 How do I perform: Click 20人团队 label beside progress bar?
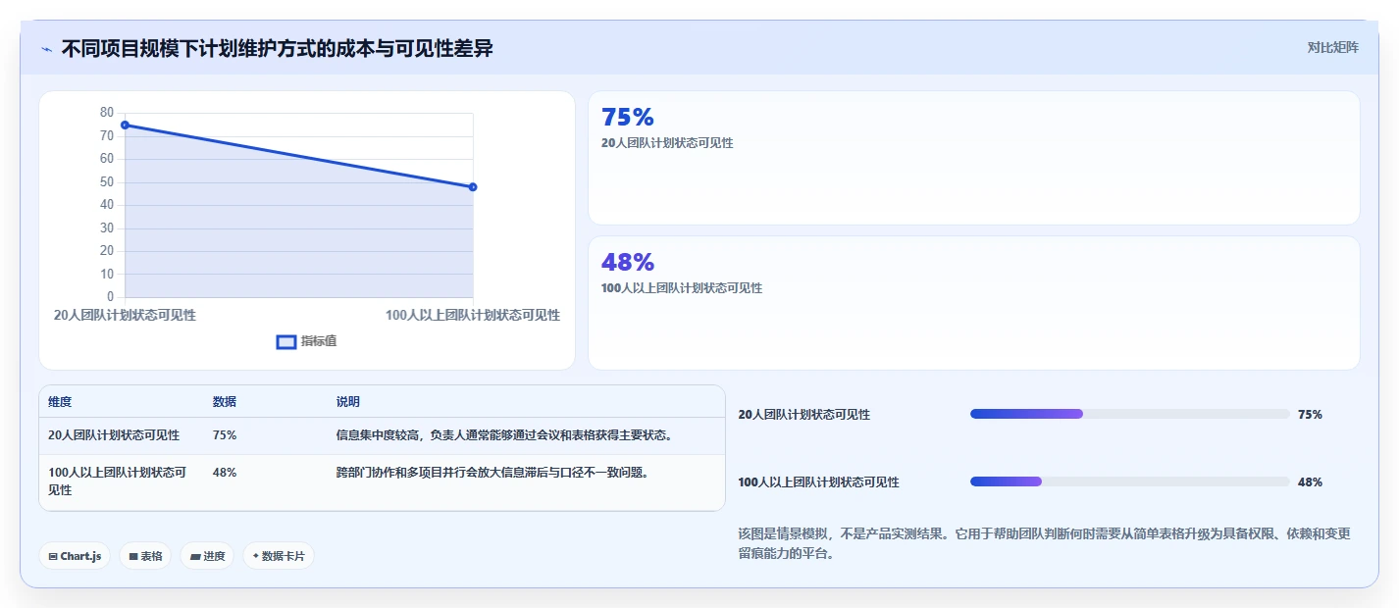click(x=804, y=415)
